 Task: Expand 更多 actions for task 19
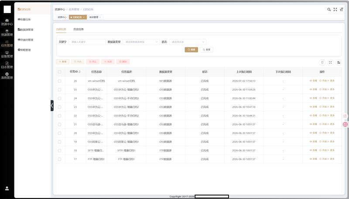point(331,142)
